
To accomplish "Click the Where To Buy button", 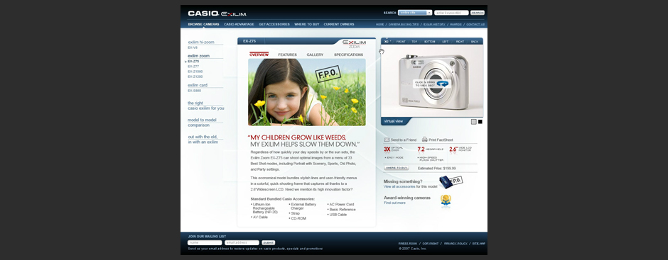I will coord(397,168).
